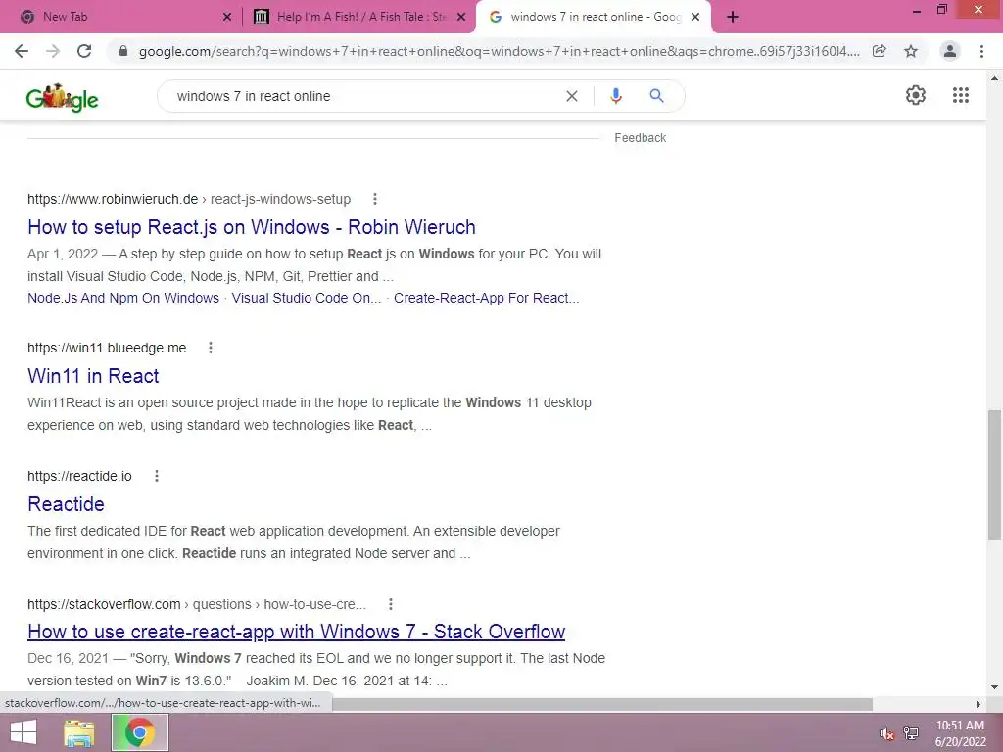Click the muted volume tray icon
Viewport: 1003px width, 752px height.
[x=886, y=732]
